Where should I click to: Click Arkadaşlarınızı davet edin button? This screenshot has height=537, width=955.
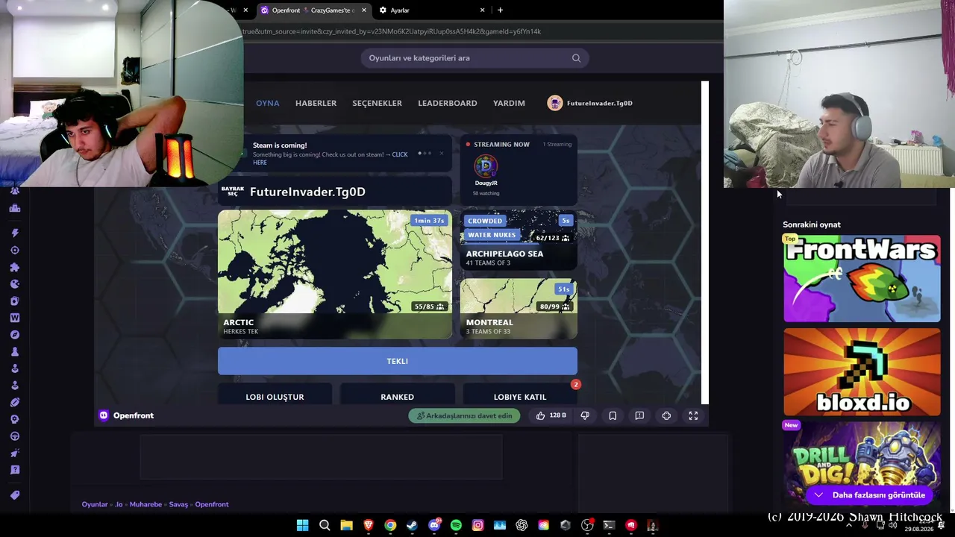[464, 415]
